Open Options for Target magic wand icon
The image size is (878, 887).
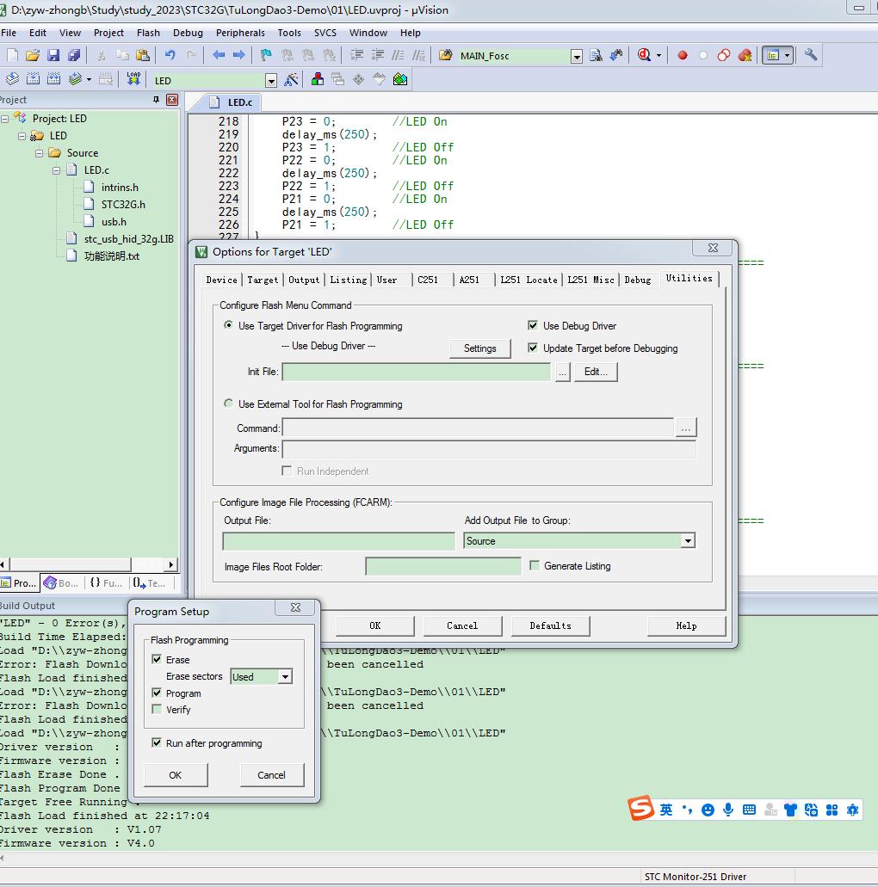292,80
